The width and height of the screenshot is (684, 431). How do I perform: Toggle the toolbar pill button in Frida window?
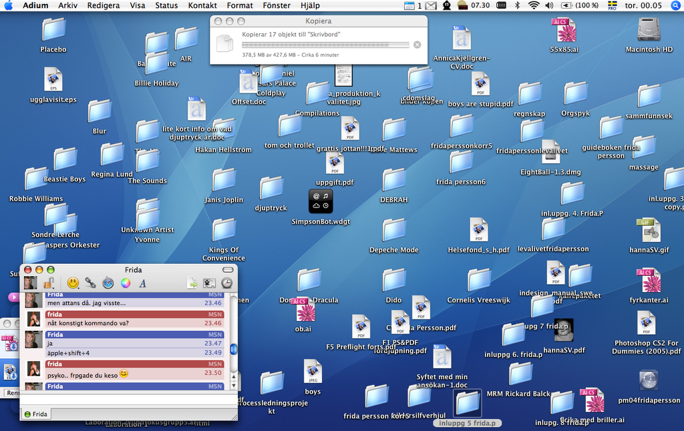[228, 270]
